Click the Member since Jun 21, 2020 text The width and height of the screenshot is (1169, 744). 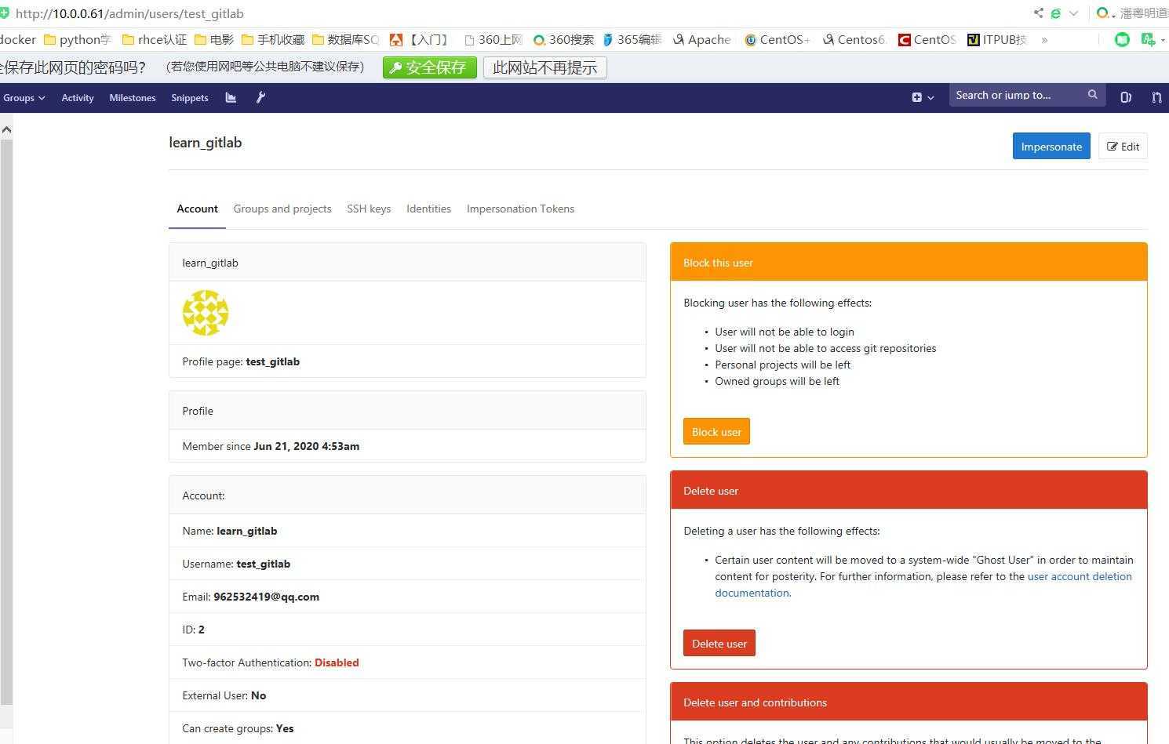tap(271, 446)
